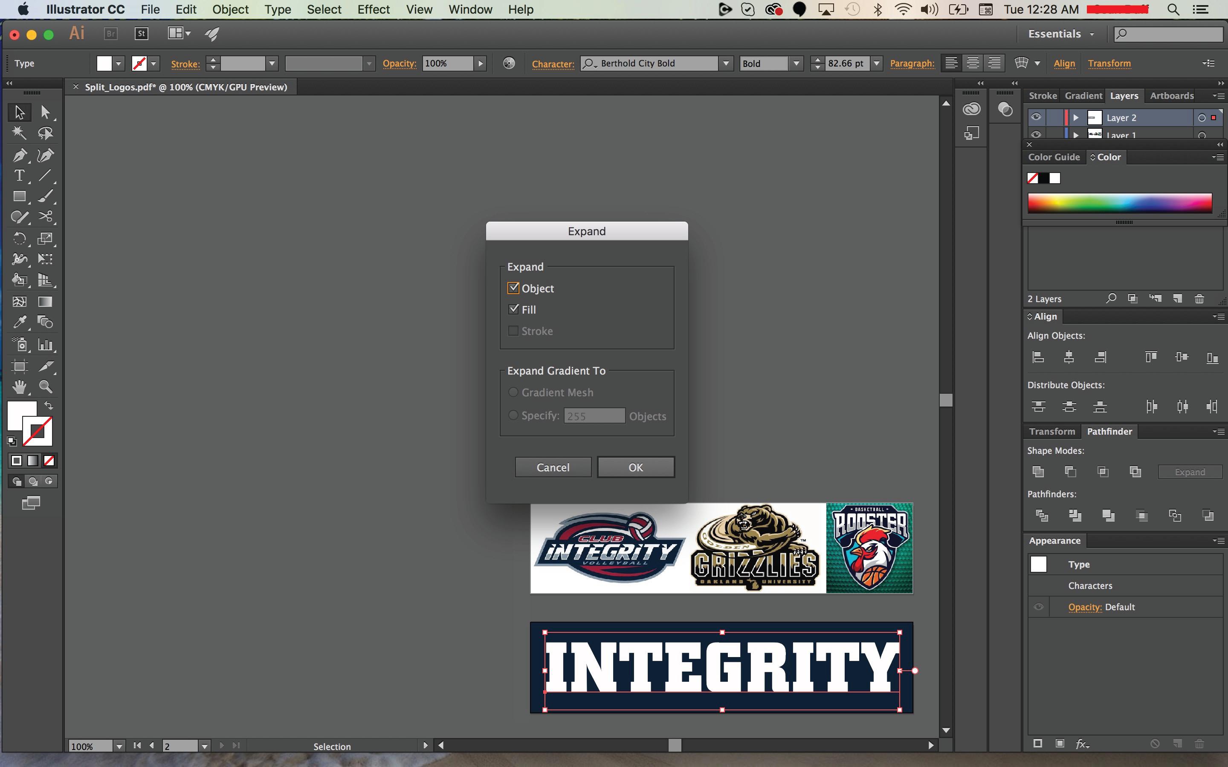Click OK in the Expand dialog
The height and width of the screenshot is (767, 1228).
click(x=636, y=467)
